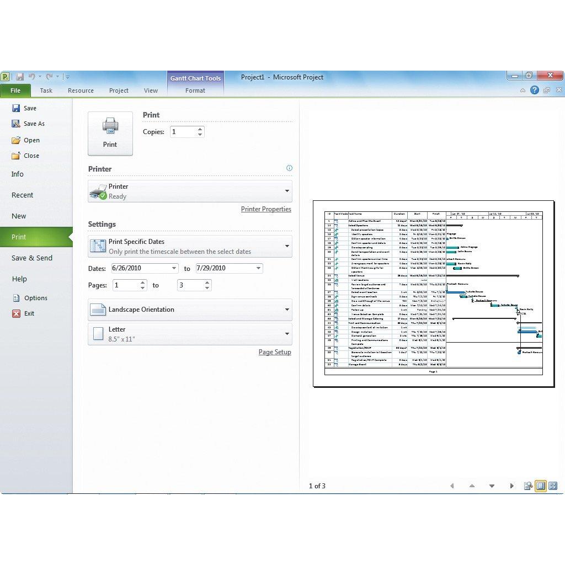
Task: Click the Actual Size zoom icon
Action: pos(528,486)
